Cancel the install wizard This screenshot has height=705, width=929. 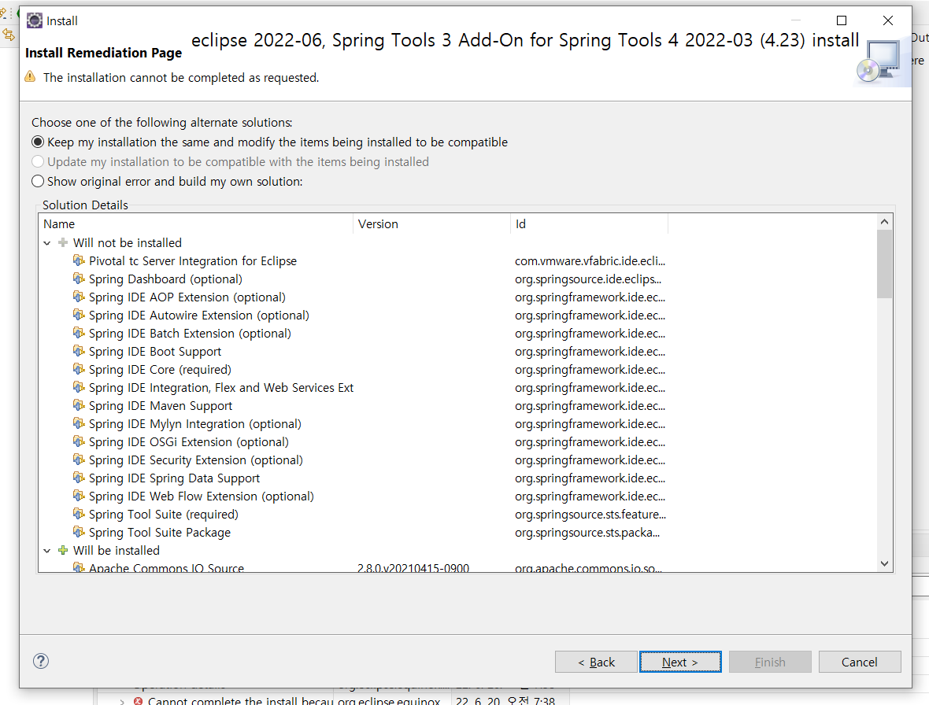point(860,662)
